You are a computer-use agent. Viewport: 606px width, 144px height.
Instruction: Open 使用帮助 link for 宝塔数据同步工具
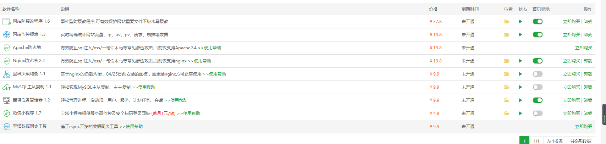pyautogui.click(x=134, y=127)
